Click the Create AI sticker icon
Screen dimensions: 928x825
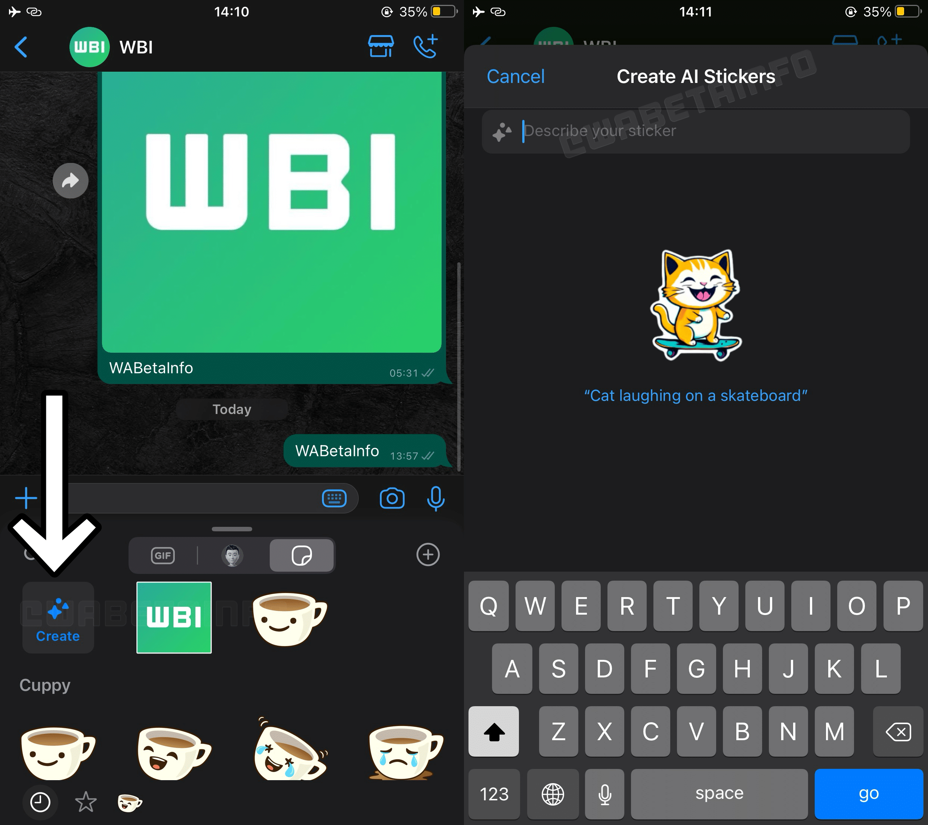pyautogui.click(x=56, y=617)
